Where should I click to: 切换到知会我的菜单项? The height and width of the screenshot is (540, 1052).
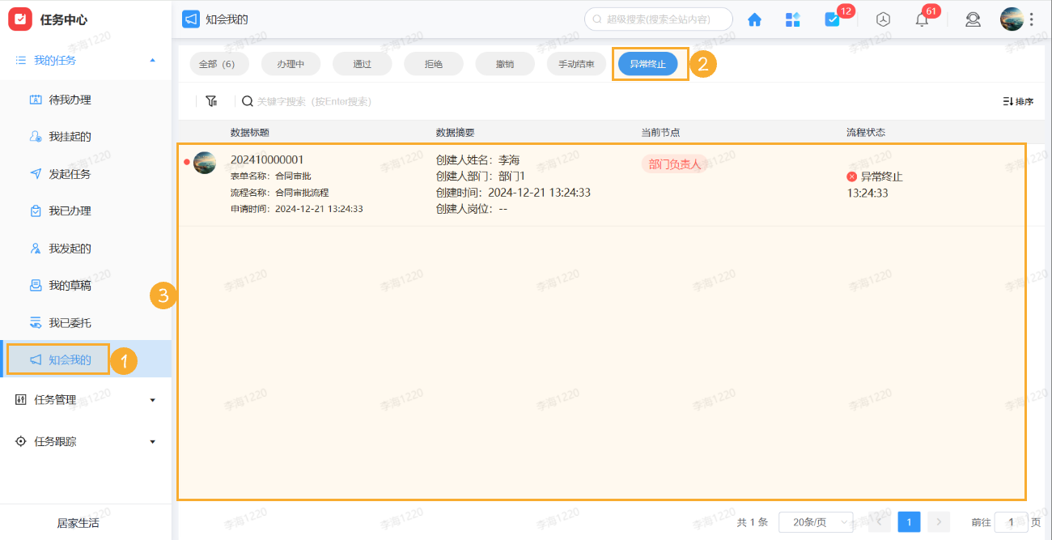(69, 359)
